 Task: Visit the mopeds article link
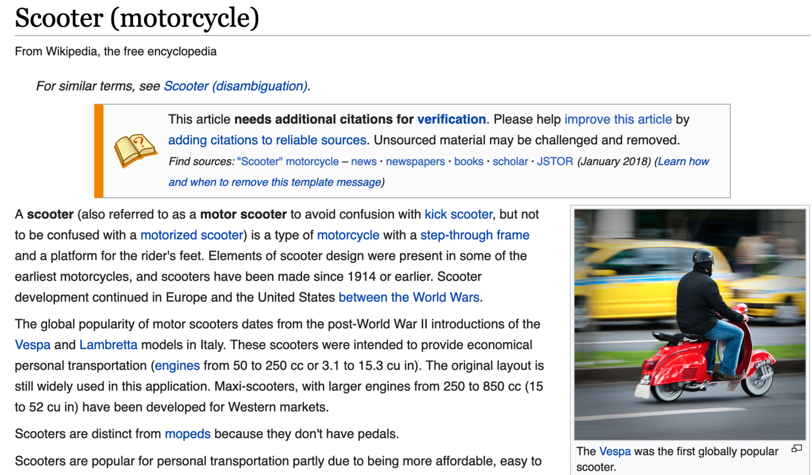click(187, 434)
